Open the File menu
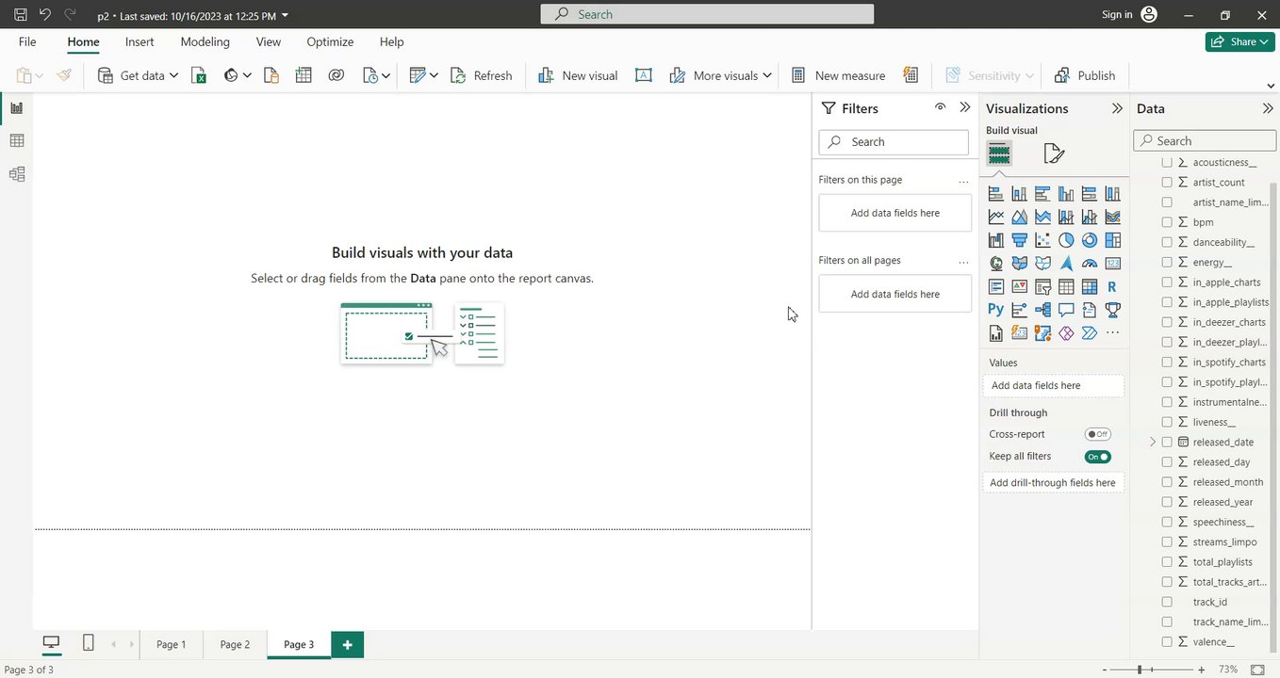1280x678 pixels. (27, 41)
